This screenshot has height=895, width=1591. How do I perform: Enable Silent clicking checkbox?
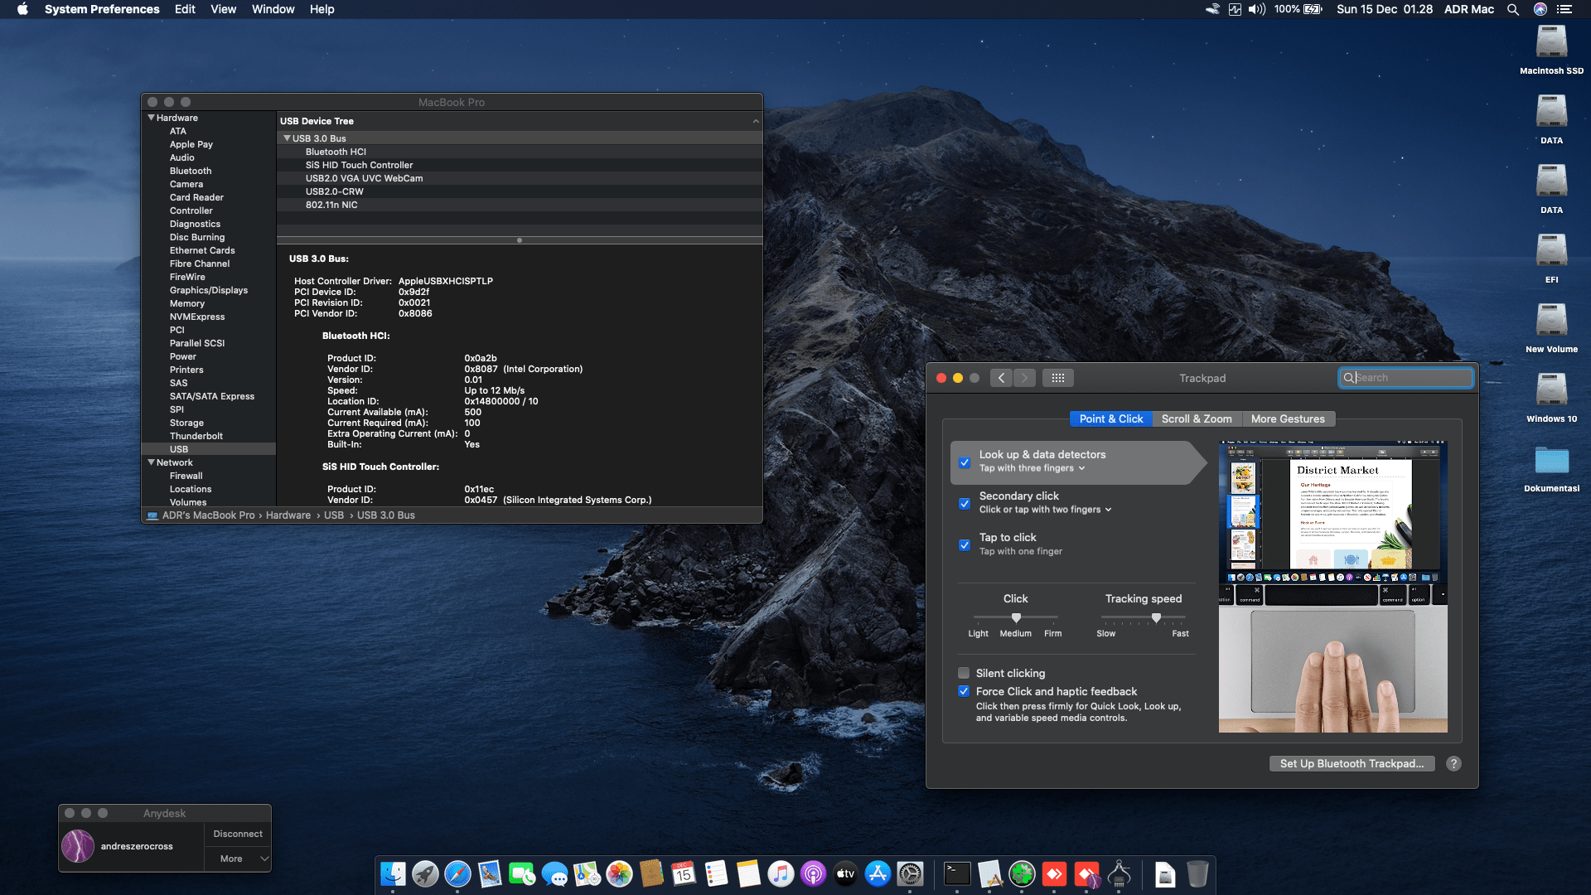[964, 673]
